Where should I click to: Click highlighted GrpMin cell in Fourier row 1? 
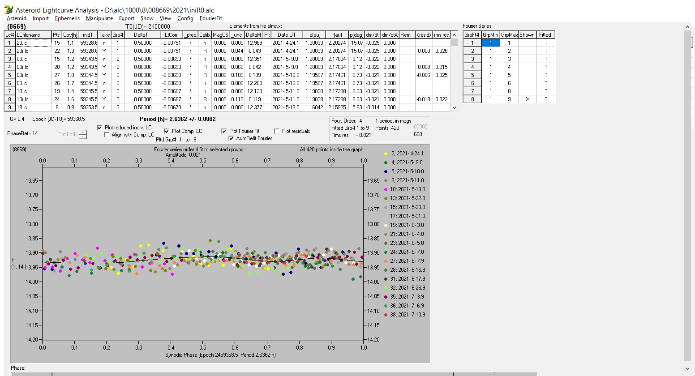coord(490,43)
